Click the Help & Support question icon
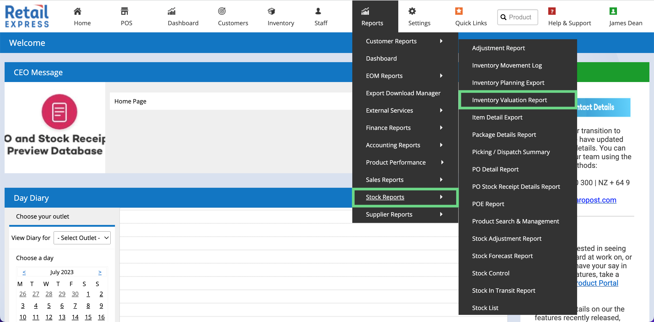This screenshot has width=654, height=322. point(552,11)
